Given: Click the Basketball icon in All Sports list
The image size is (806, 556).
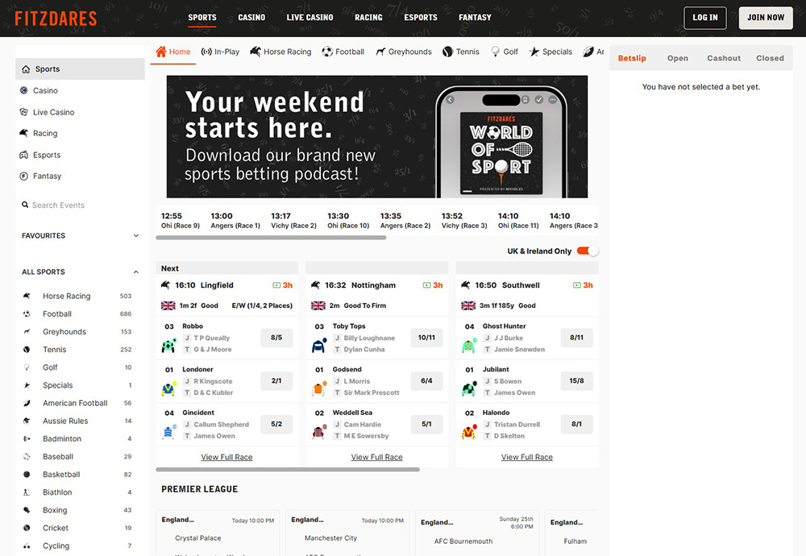Looking at the screenshot, I should (x=27, y=475).
